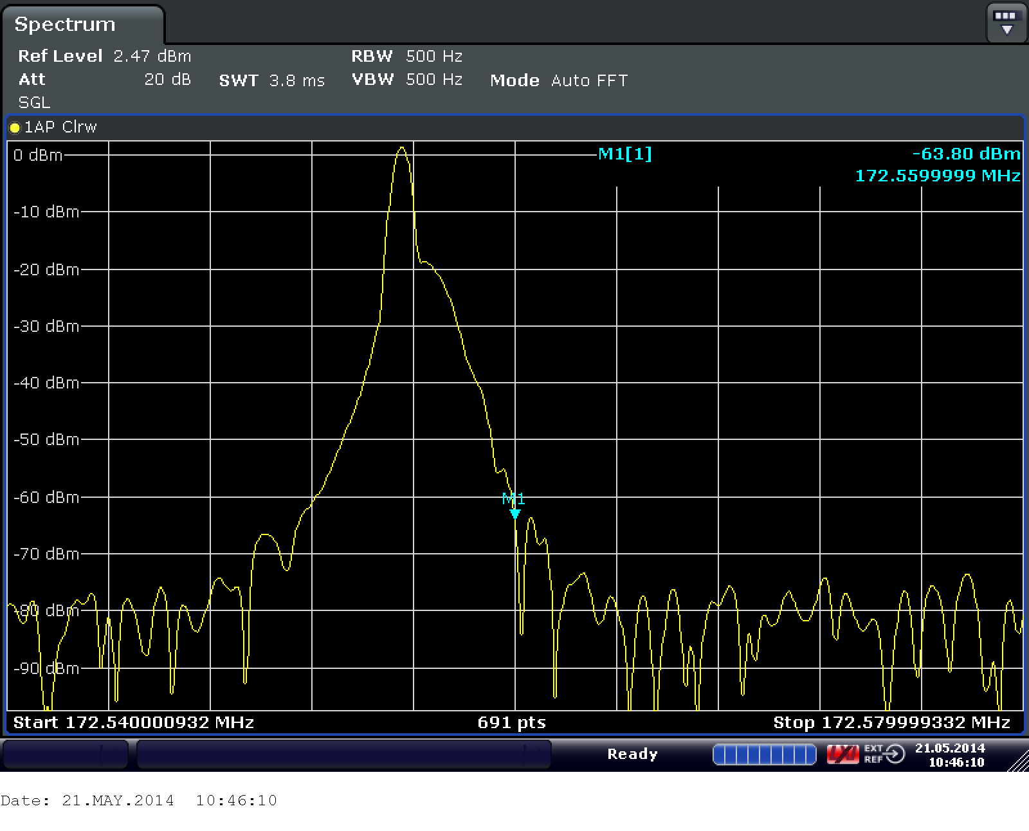Click the 1AP Clrw trace label
The height and width of the screenshot is (831, 1029).
(60, 127)
